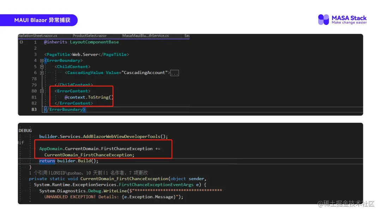Click the Debug.WriteLine call

click(x=108, y=191)
